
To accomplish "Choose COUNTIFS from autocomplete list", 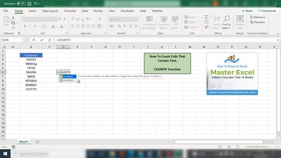I will (68, 80).
